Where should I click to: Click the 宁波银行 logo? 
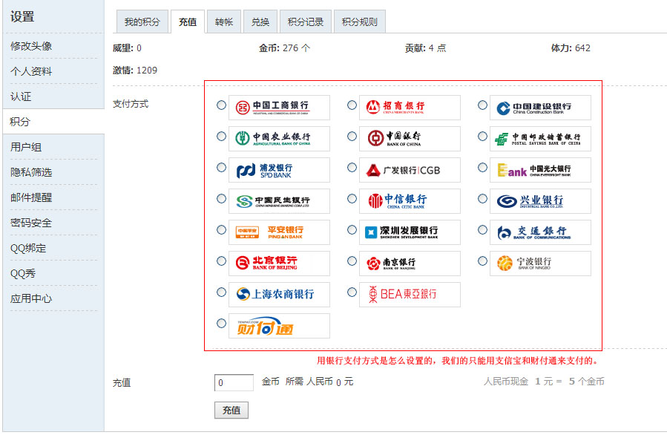pyautogui.click(x=540, y=263)
